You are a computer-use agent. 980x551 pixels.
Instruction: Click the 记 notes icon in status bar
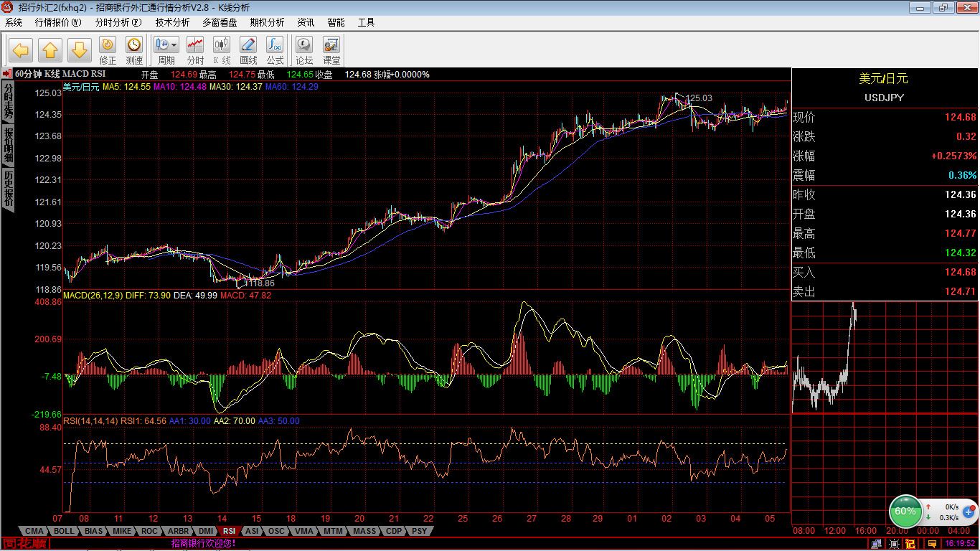(x=910, y=544)
